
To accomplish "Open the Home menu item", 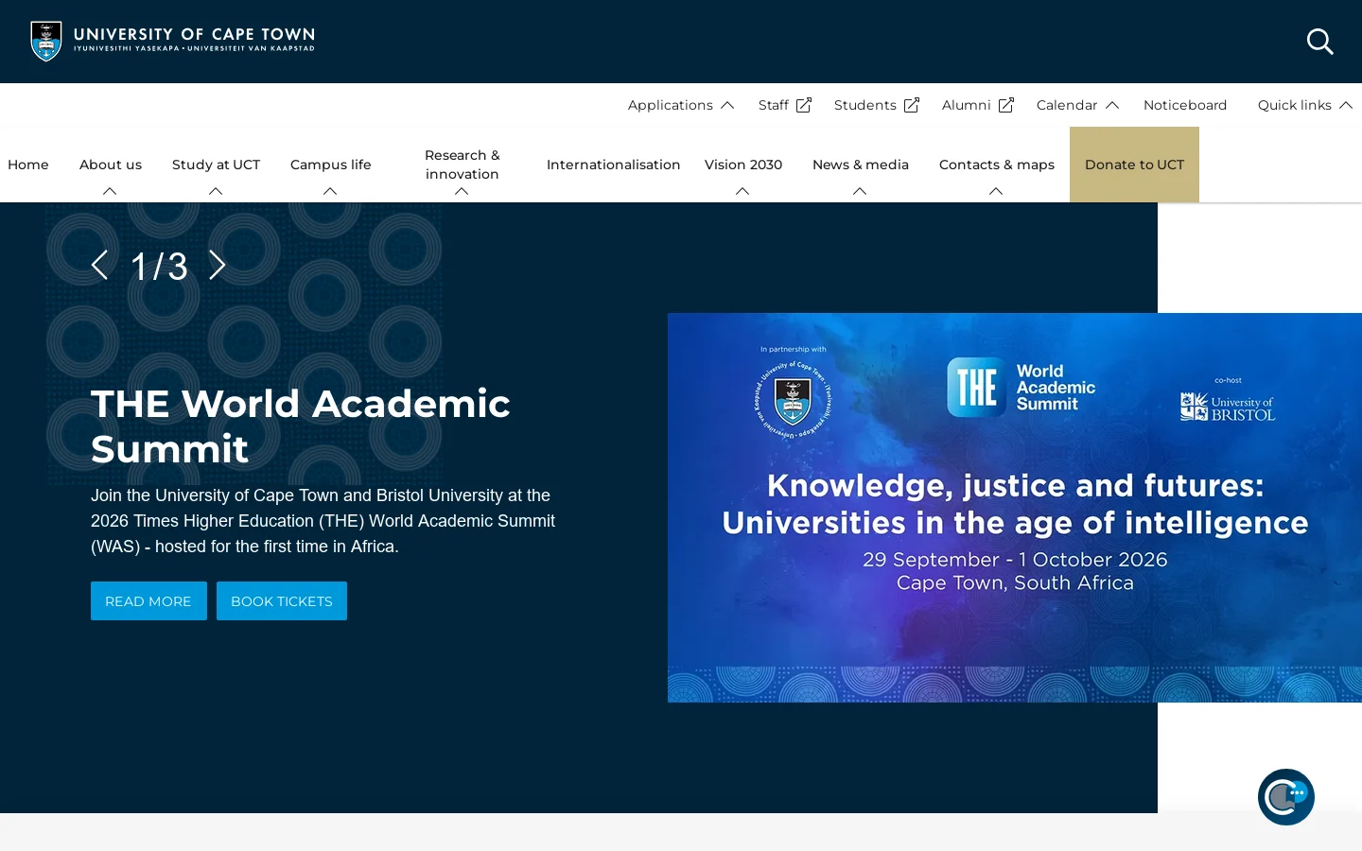I will point(28,165).
